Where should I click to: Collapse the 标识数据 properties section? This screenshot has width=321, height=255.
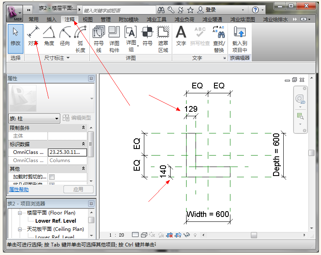point(84,144)
